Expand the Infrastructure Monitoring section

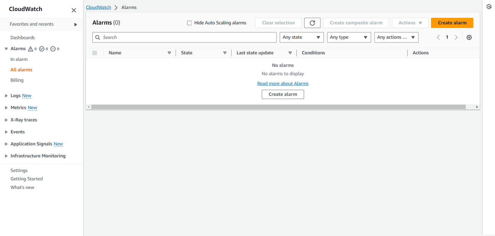[6, 156]
